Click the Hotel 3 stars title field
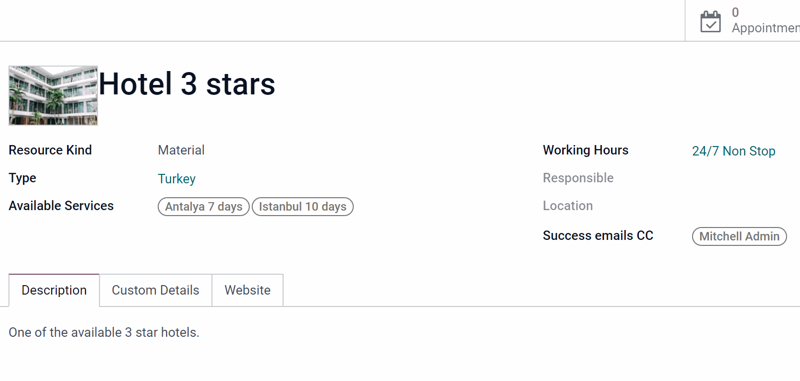The image size is (800, 381). point(187,84)
